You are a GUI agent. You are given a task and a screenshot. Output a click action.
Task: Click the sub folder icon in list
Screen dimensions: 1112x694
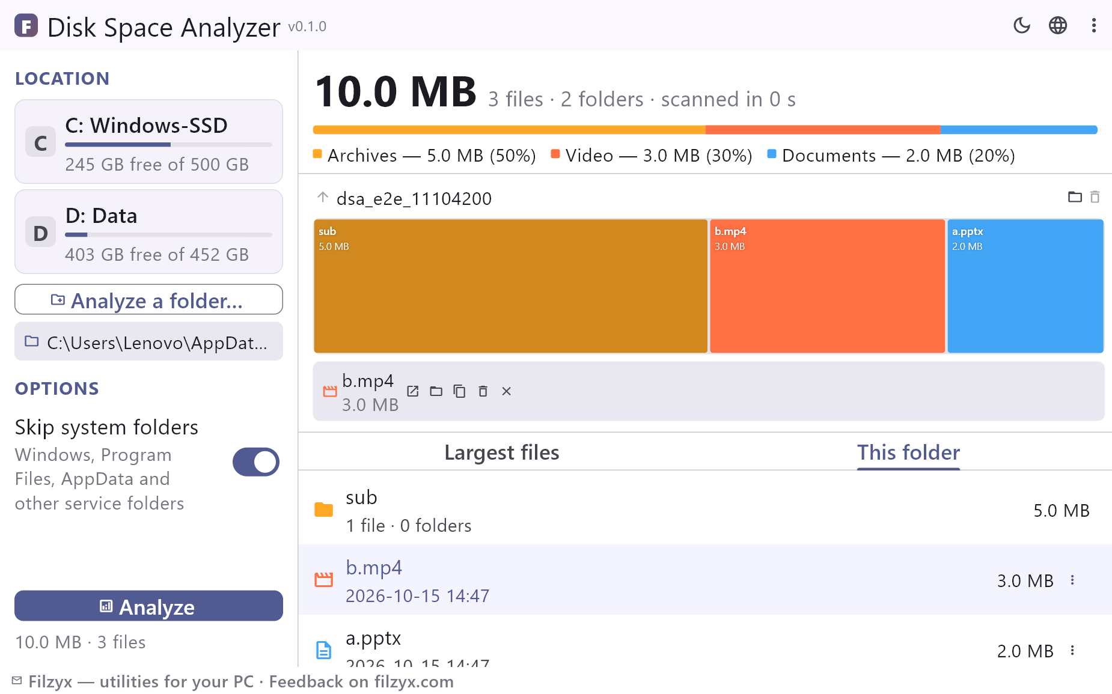click(324, 510)
